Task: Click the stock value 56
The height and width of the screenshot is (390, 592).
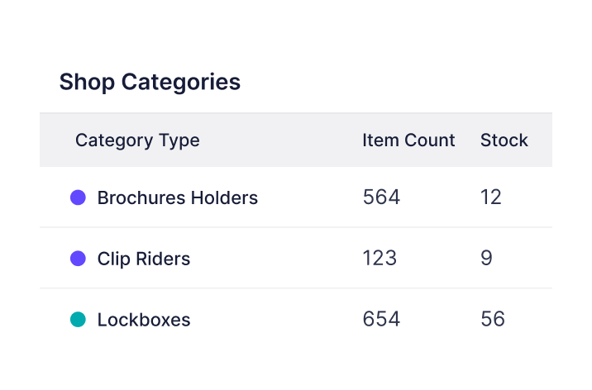Action: (493, 319)
